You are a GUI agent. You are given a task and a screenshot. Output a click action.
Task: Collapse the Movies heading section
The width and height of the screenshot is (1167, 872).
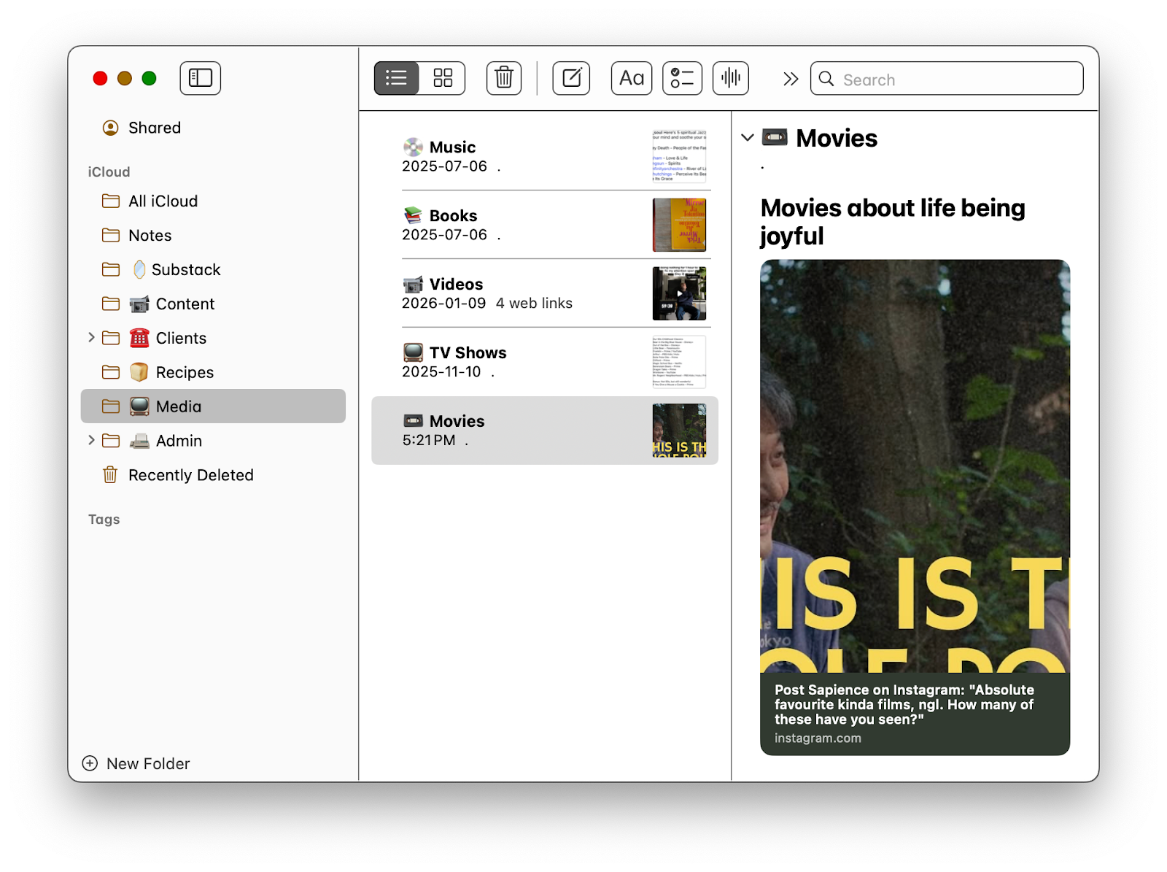coord(747,138)
